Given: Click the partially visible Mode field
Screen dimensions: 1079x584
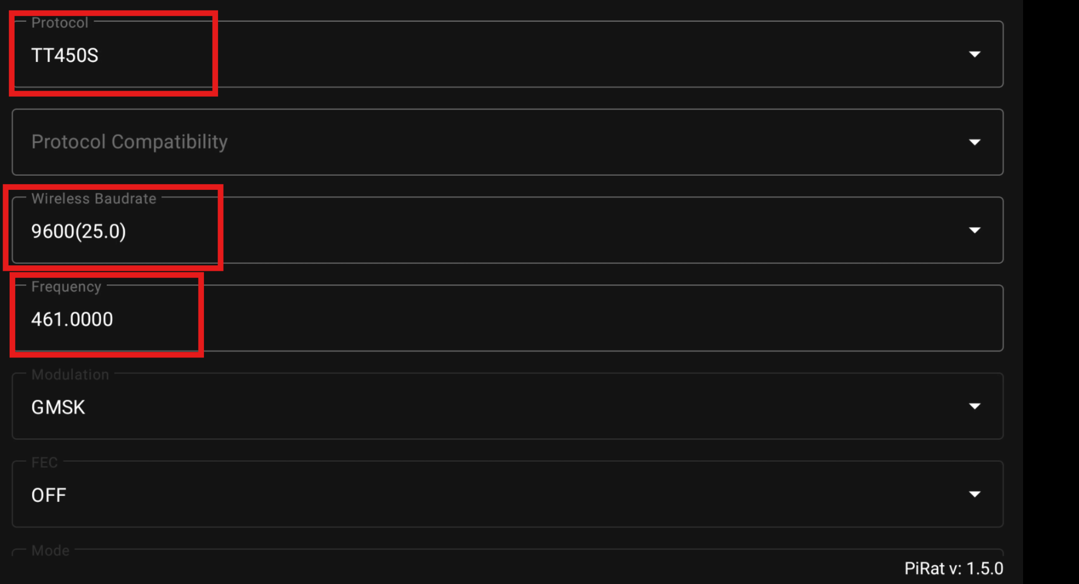Looking at the screenshot, I should pos(50,551).
